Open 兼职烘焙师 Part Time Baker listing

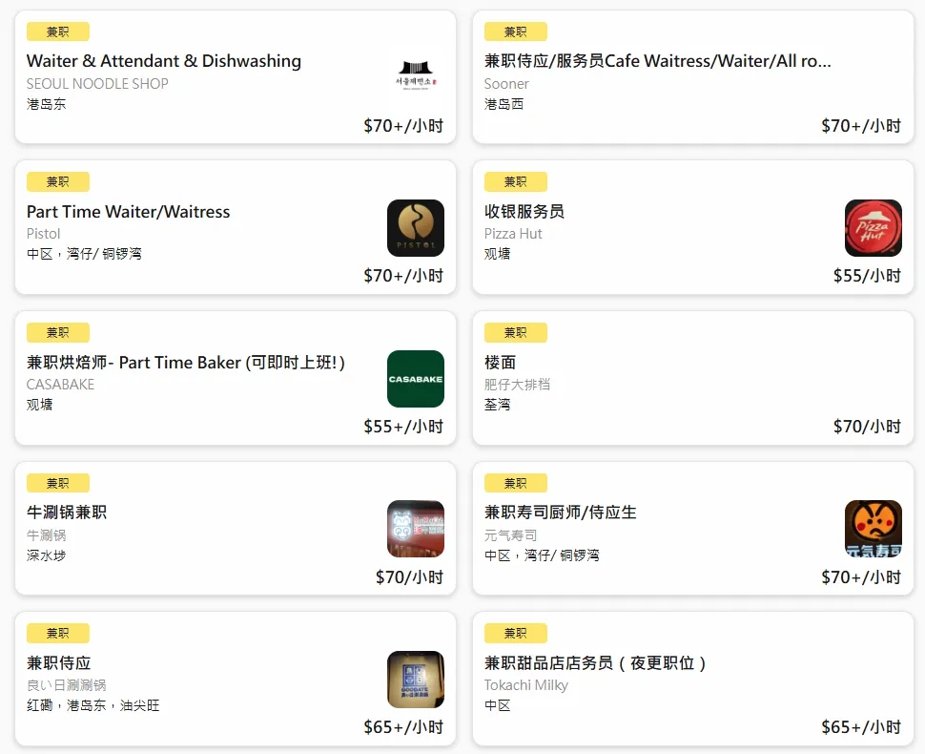[186, 363]
